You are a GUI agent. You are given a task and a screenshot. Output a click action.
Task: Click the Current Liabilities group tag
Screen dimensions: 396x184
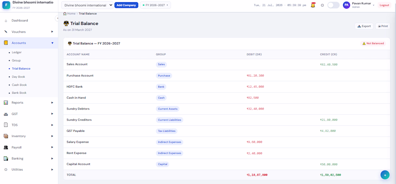(x=170, y=120)
